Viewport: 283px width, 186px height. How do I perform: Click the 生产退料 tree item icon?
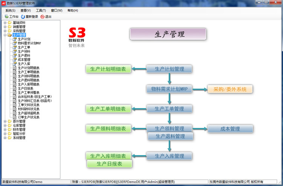pyautogui.click(x=15, y=55)
